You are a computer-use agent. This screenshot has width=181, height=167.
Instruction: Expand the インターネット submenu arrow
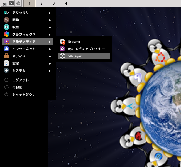click(50, 49)
